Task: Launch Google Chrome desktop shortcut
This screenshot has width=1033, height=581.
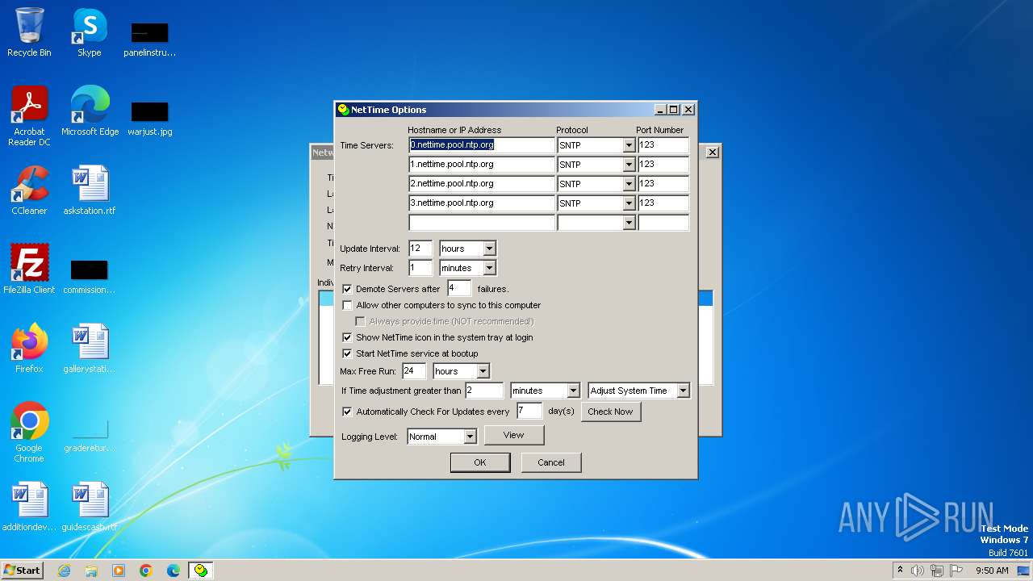Action: (x=29, y=433)
